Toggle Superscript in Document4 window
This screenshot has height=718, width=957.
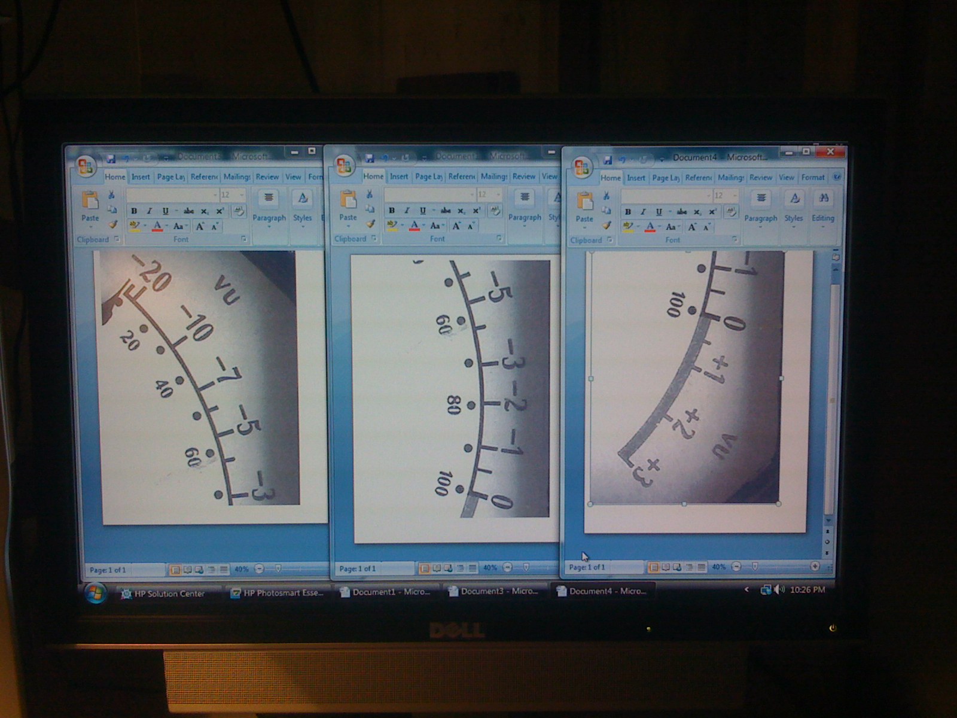coord(712,212)
